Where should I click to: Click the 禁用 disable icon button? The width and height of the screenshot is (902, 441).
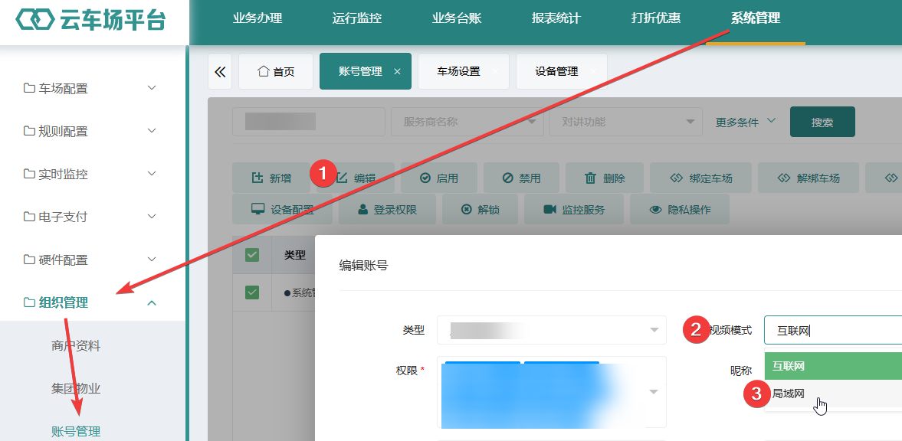(520, 178)
